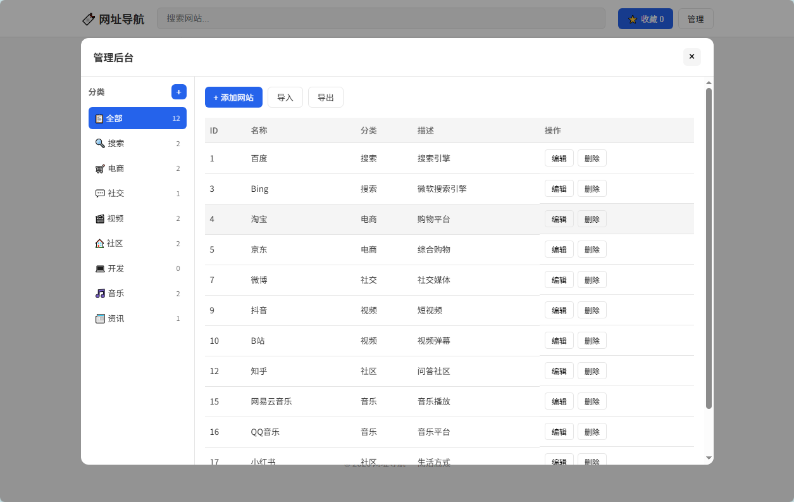Delete the 微博 entry
Image resolution: width=794 pixels, height=502 pixels.
coord(592,279)
